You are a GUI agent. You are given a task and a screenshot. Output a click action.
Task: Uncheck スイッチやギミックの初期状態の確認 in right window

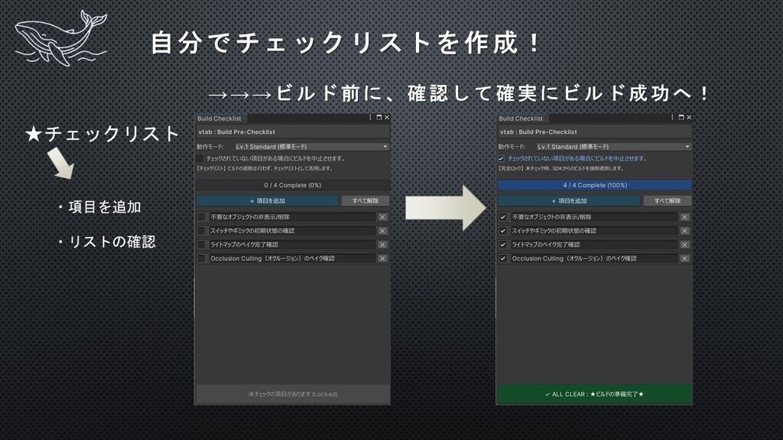pos(503,231)
